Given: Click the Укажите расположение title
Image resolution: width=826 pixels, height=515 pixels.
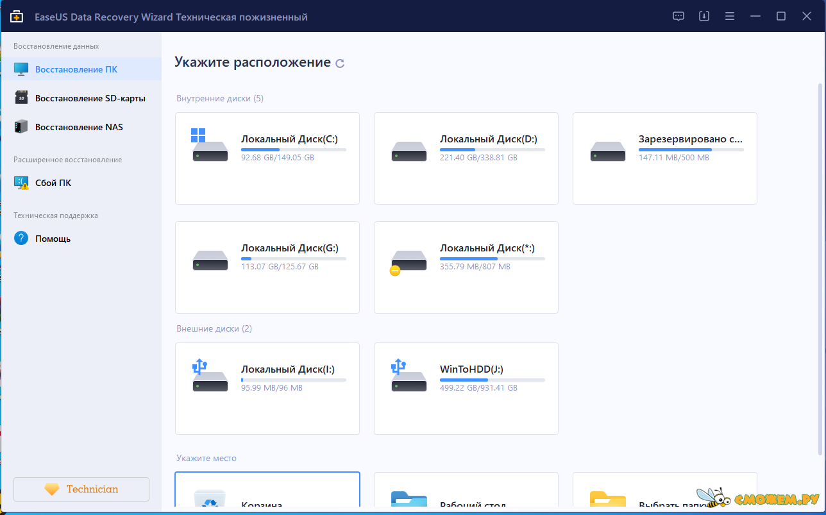Looking at the screenshot, I should (x=253, y=62).
